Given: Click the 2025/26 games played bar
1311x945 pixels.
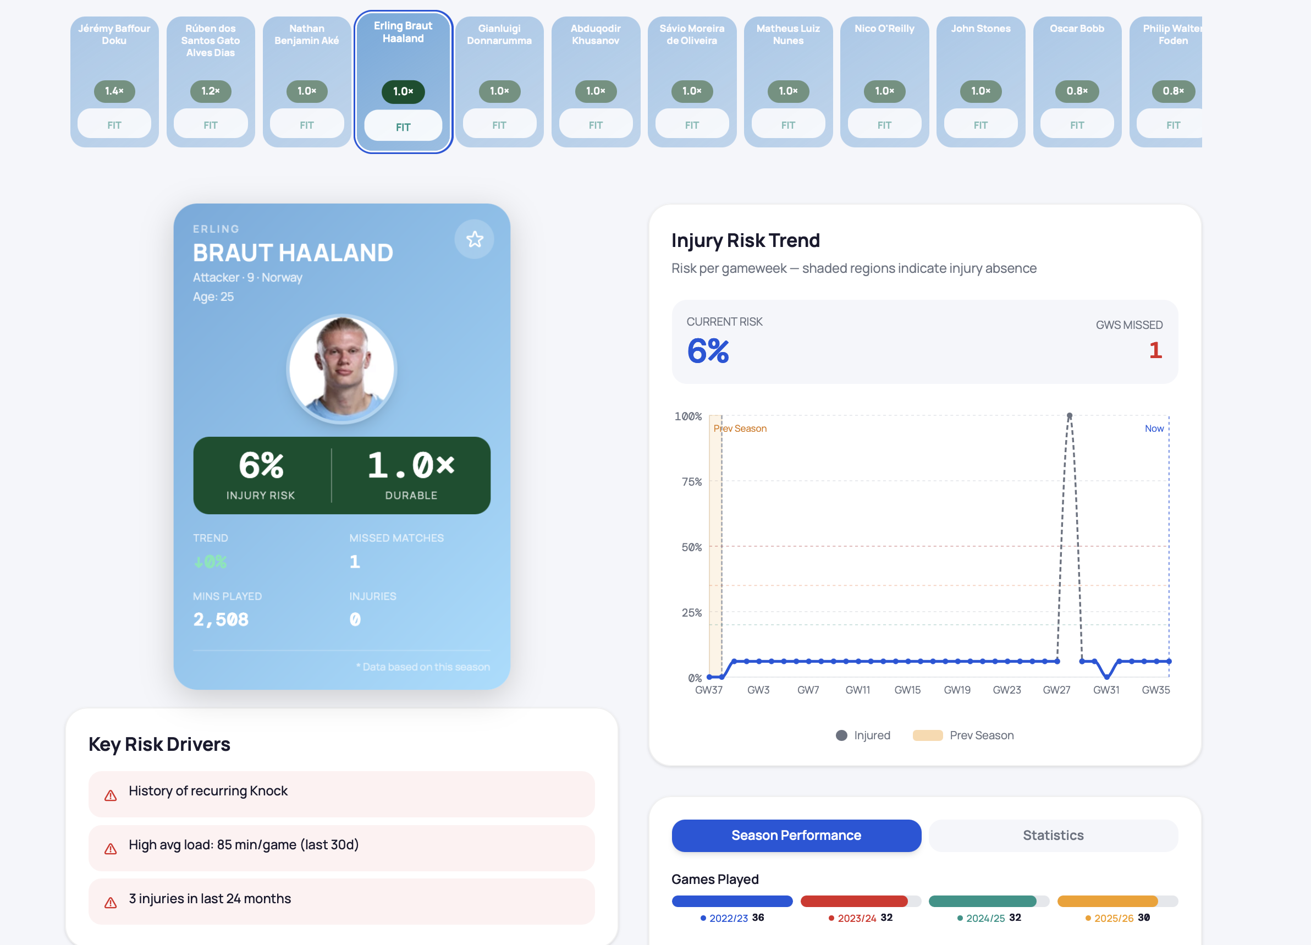Looking at the screenshot, I should point(1117,900).
